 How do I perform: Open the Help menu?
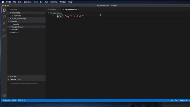(70, 2)
